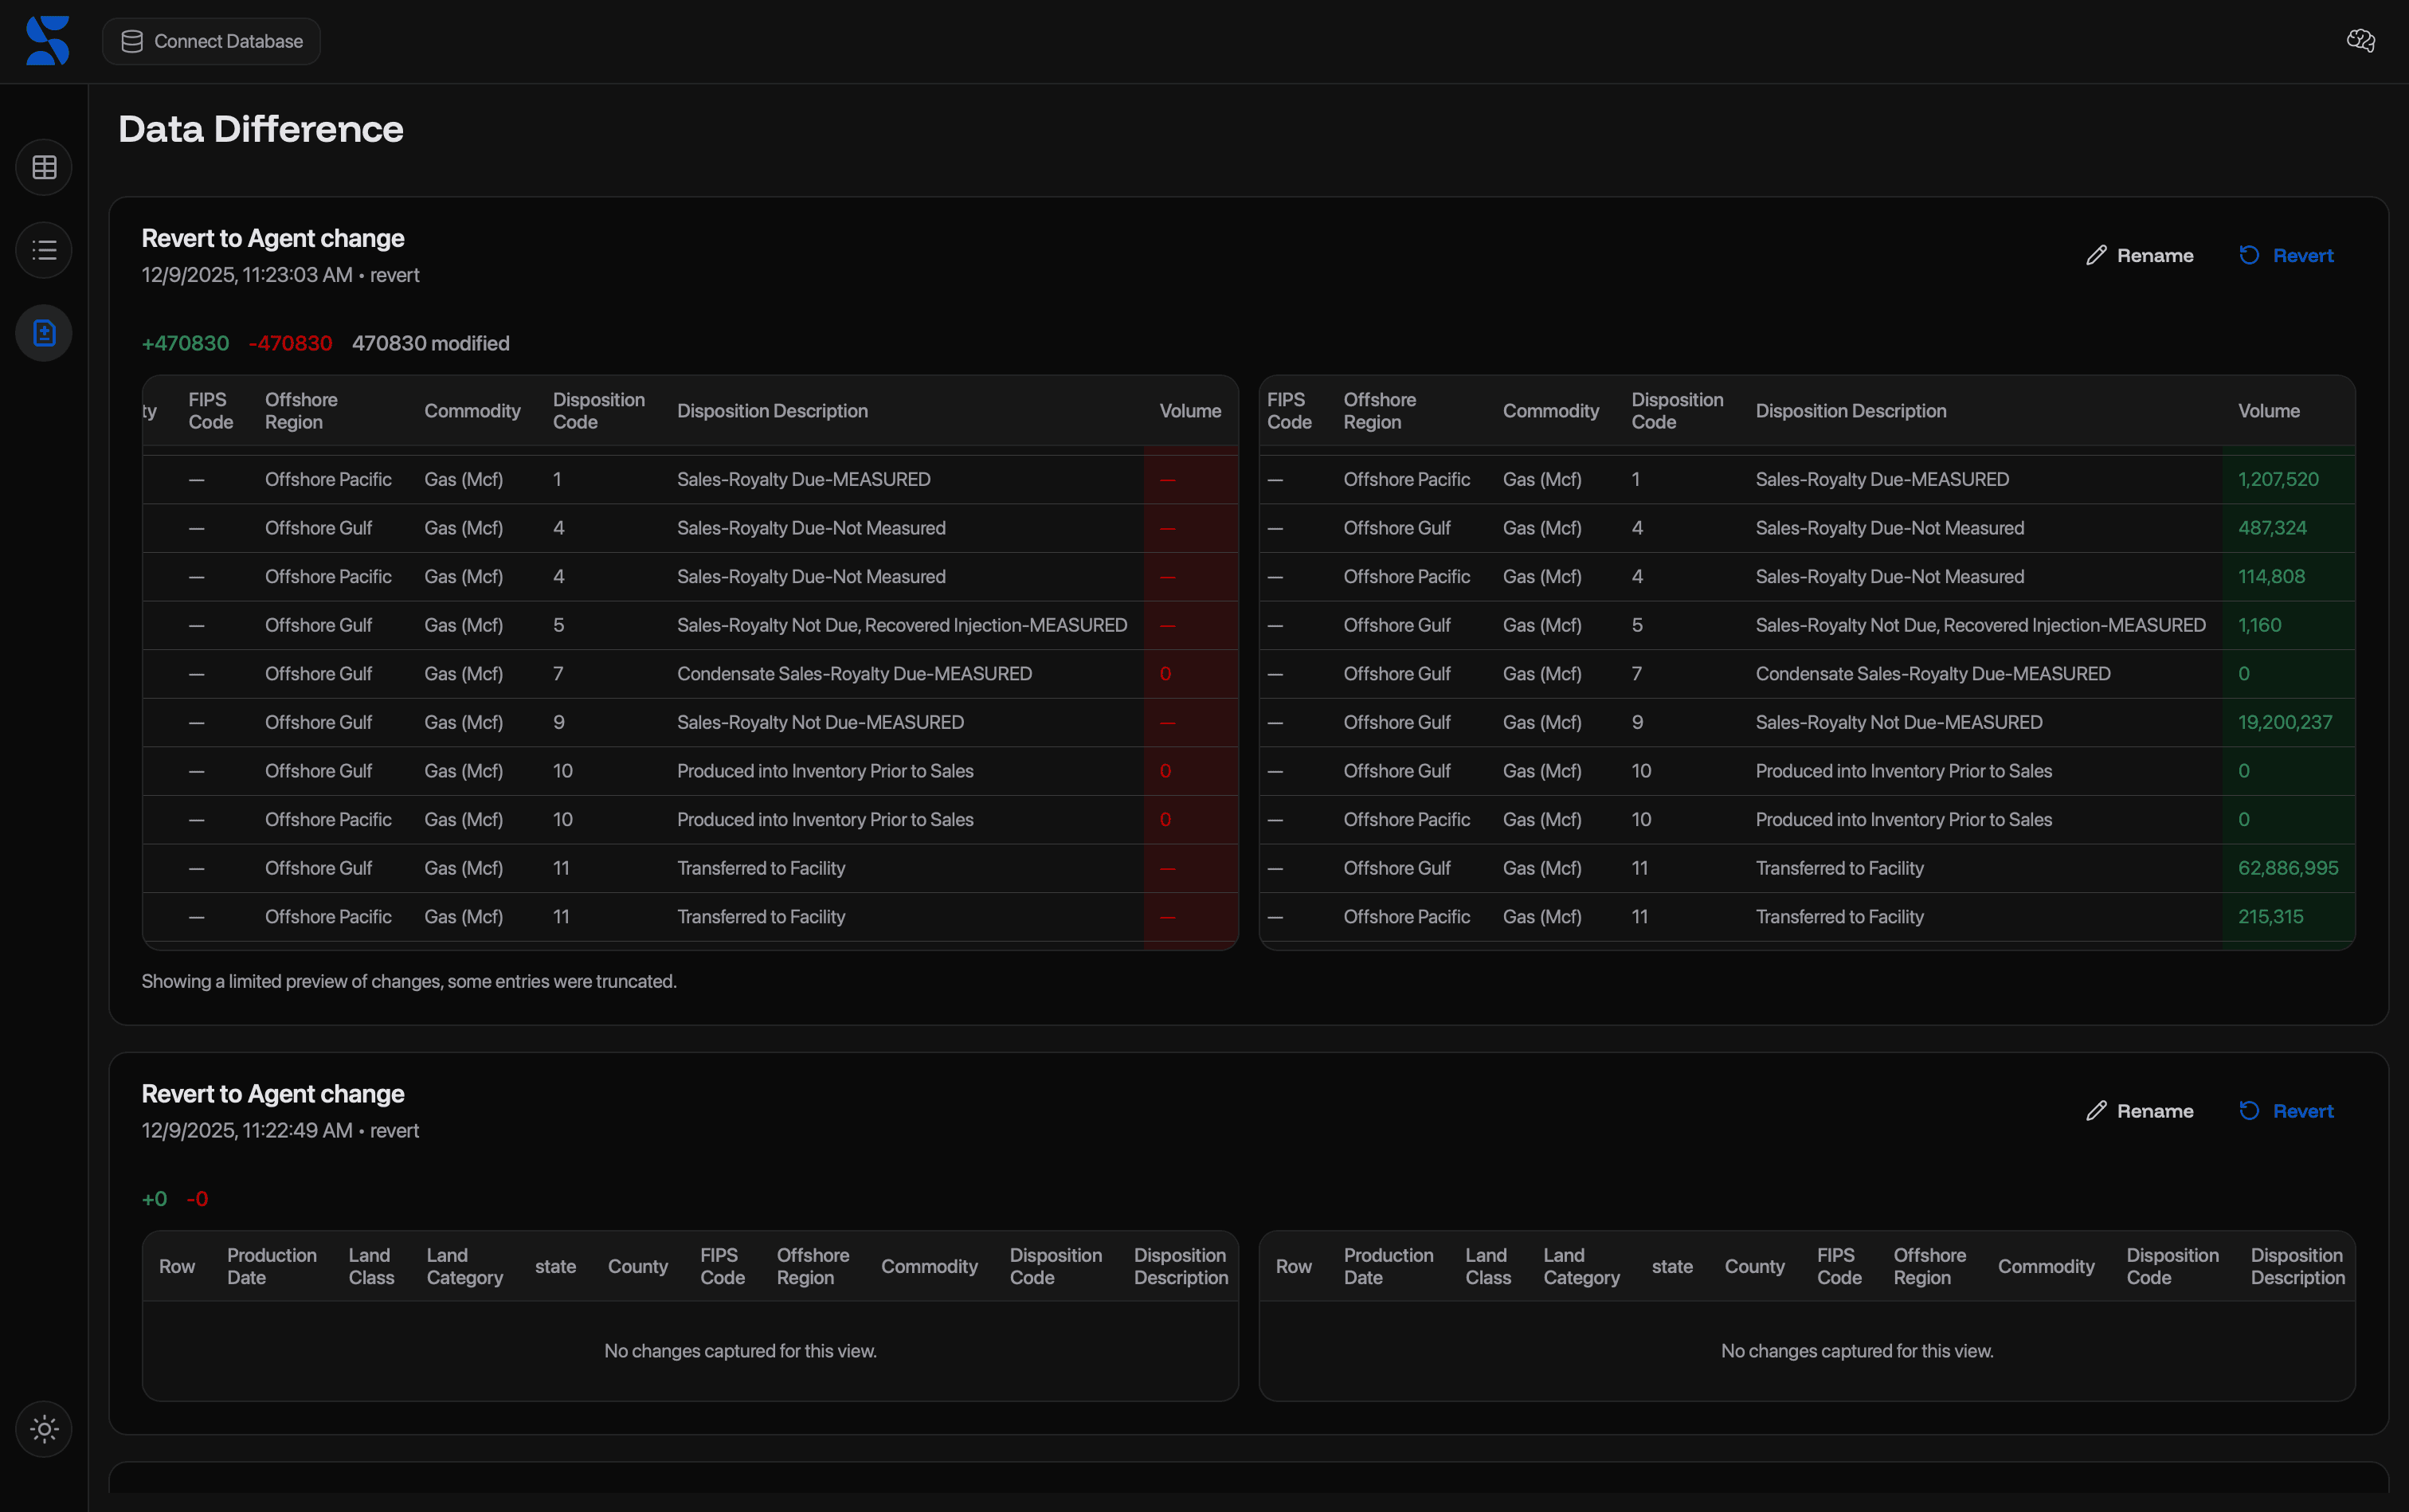Click the blue S app logo
This screenshot has width=2409, height=1512.
tap(47, 41)
